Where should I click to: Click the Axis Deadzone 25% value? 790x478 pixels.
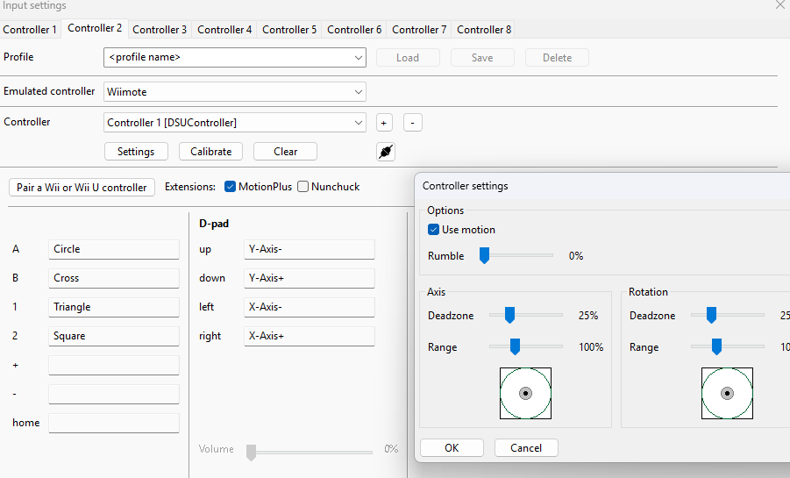click(588, 316)
